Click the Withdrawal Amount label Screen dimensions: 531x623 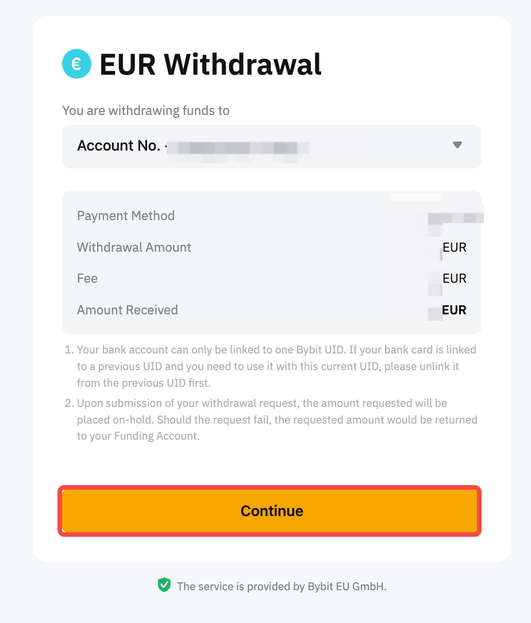134,248
